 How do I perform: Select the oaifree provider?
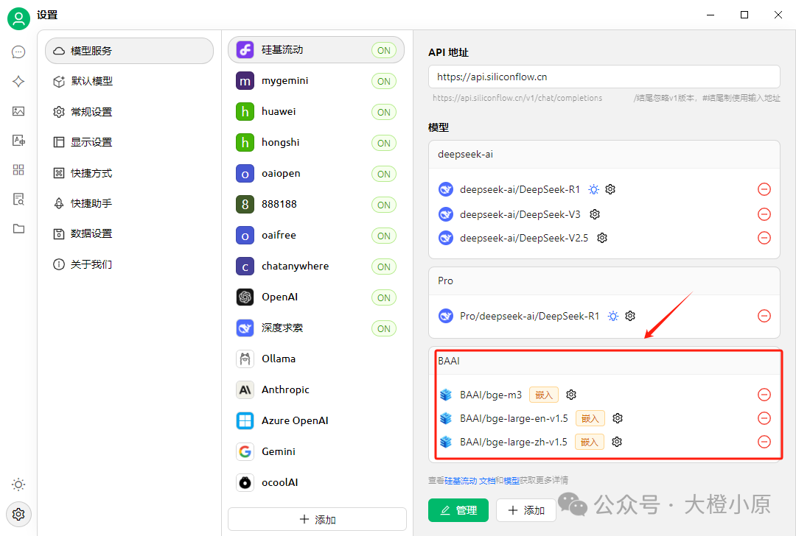pos(316,236)
